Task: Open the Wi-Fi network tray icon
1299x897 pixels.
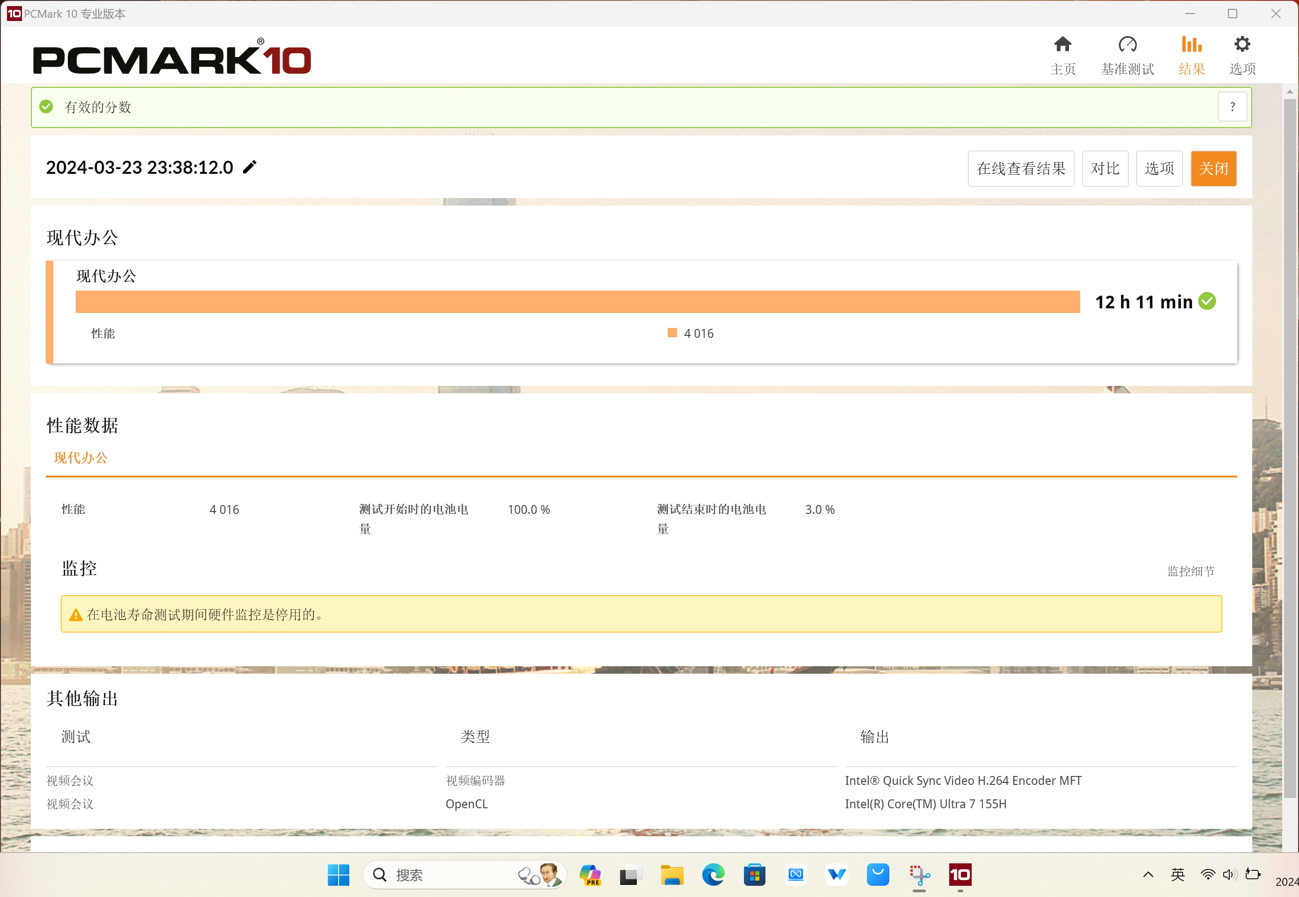Action: coord(1207,875)
